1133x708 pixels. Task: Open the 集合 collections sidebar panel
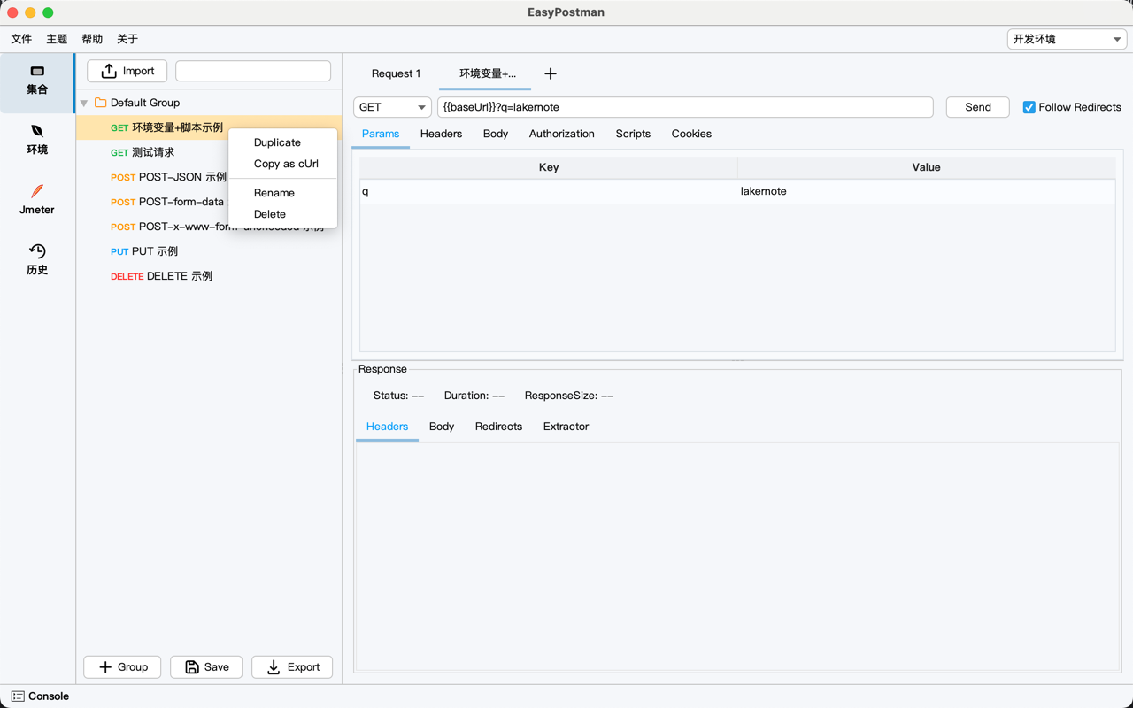click(37, 81)
